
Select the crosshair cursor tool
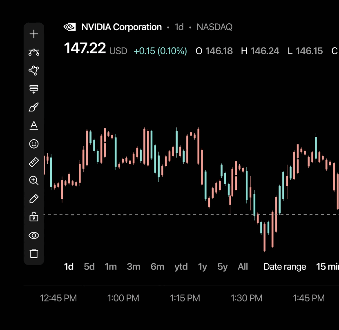(x=34, y=34)
